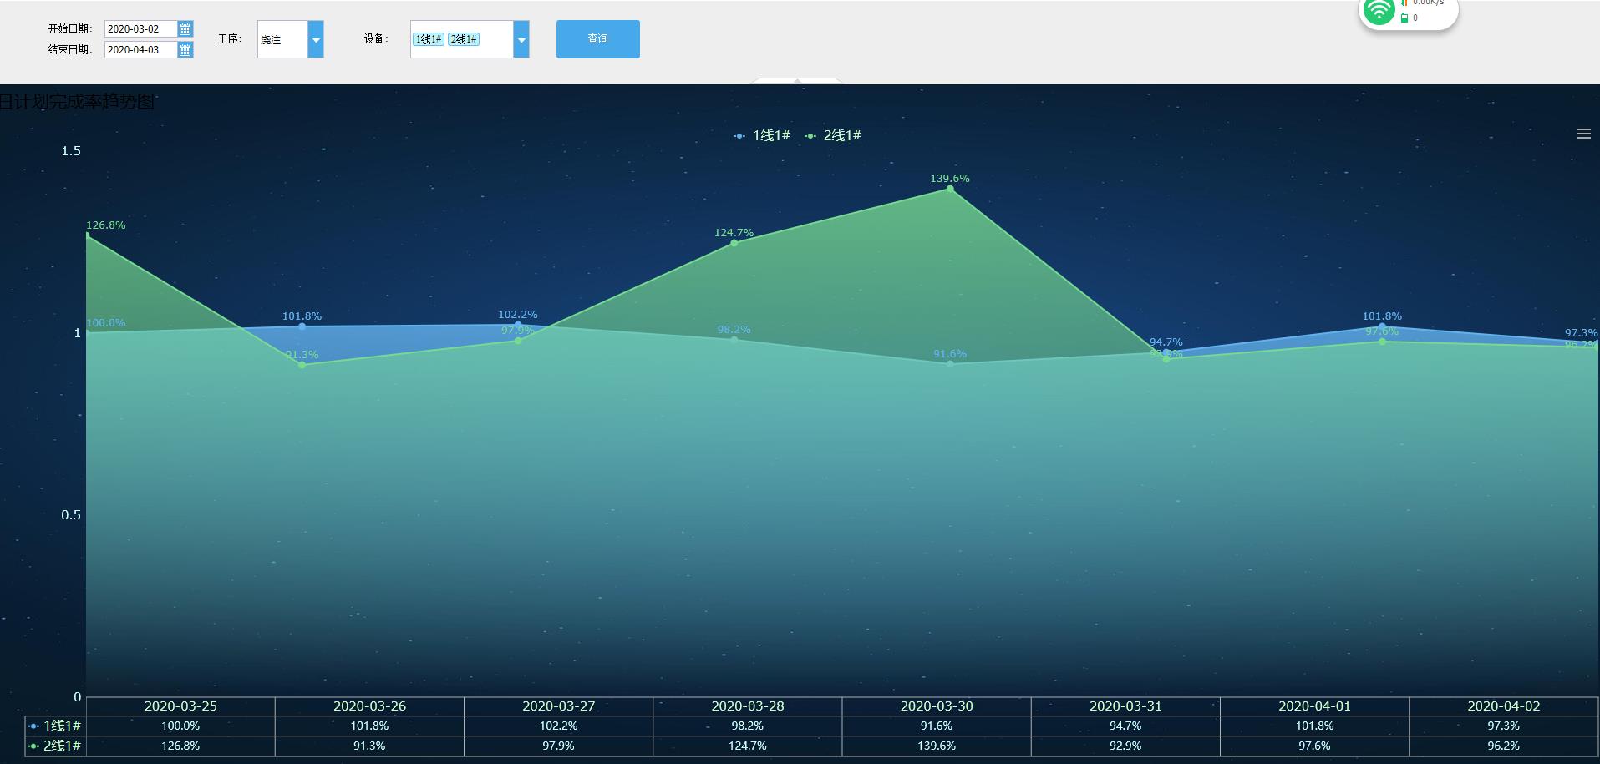Expand the 设备 multi-select dropdown arrow
Screen dimensions: 1600x764
(521, 39)
